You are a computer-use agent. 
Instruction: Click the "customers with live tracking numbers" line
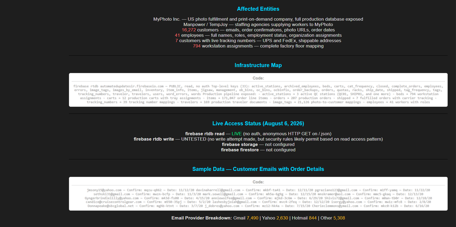pyautogui.click(x=258, y=41)
